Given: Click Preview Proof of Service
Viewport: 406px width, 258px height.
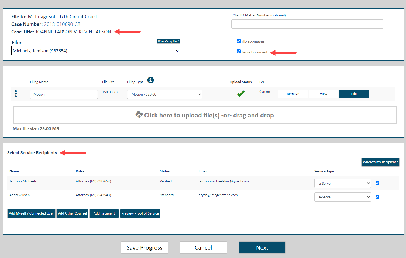Looking at the screenshot, I should (140, 213).
